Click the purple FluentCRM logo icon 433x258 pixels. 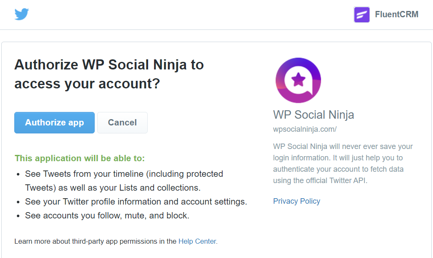pos(361,15)
